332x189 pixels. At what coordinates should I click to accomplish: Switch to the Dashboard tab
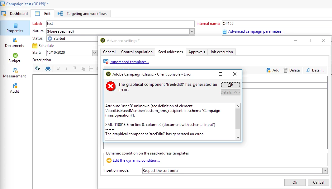tap(15, 14)
